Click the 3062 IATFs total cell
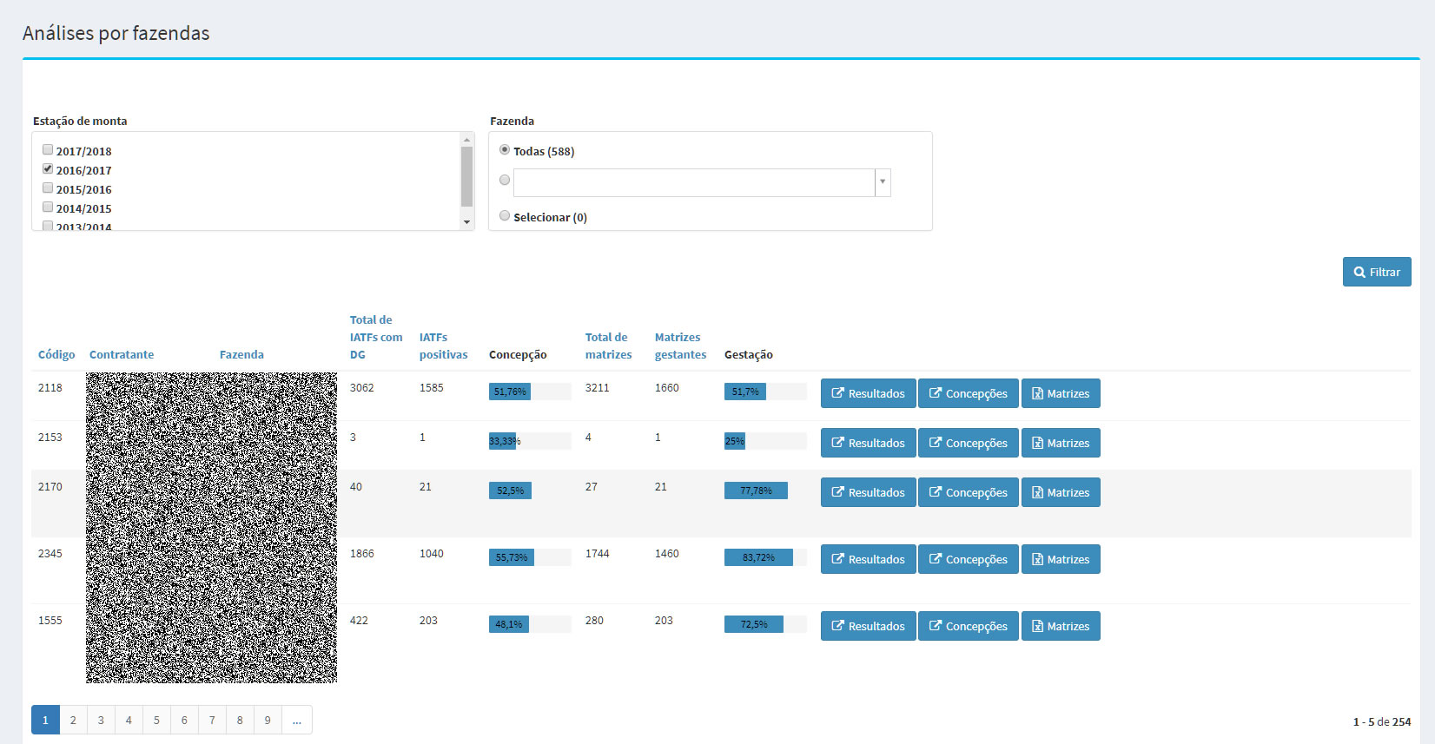1435x744 pixels. [362, 388]
